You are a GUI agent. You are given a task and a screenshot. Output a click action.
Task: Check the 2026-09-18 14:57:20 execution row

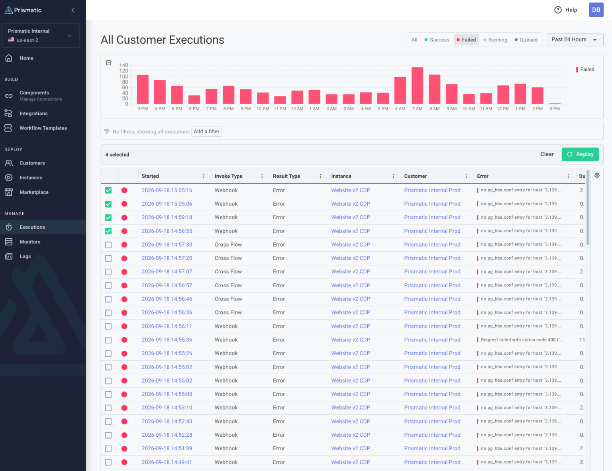pyautogui.click(x=108, y=258)
